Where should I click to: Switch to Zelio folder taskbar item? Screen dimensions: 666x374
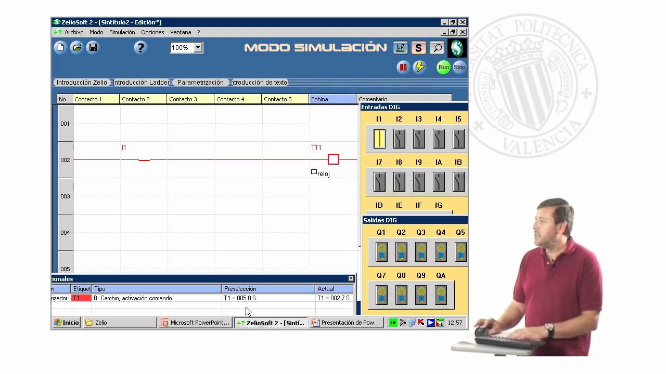click(120, 323)
